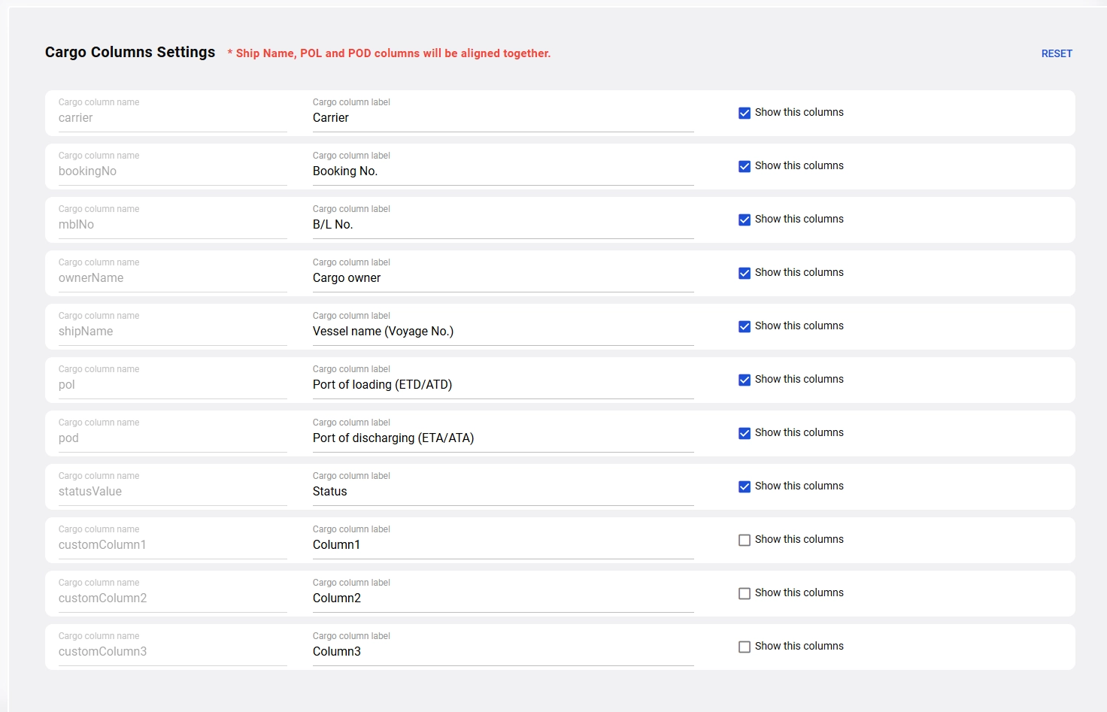1107x712 pixels.
Task: Click the RESET link
Action: [1057, 53]
